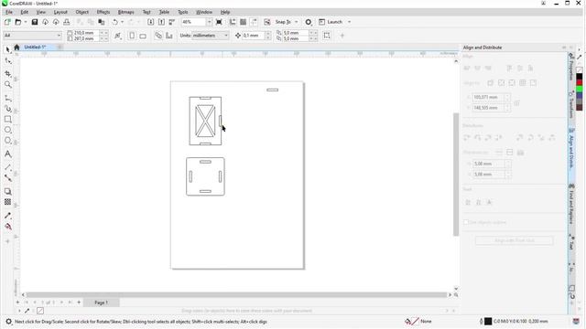Screen dimensions: 586x329
Task: Open the Transform docker tab
Action: pyautogui.click(x=571, y=104)
